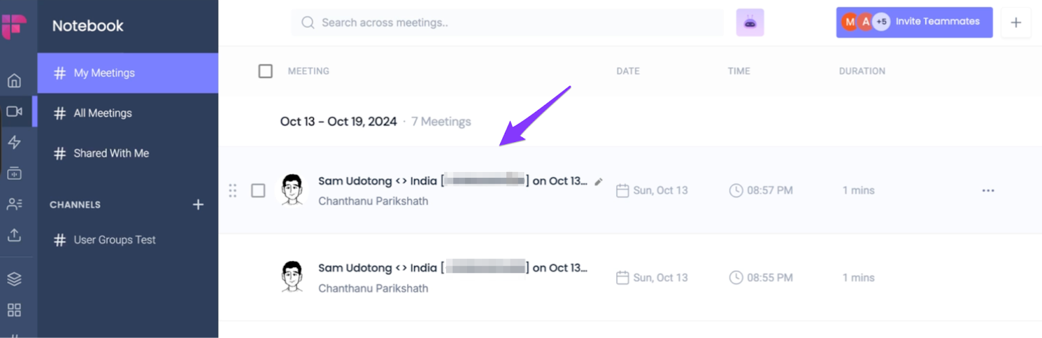Screen dimensions: 1042x338
Task: Toggle the select-all meetings checkbox
Action: (265, 71)
